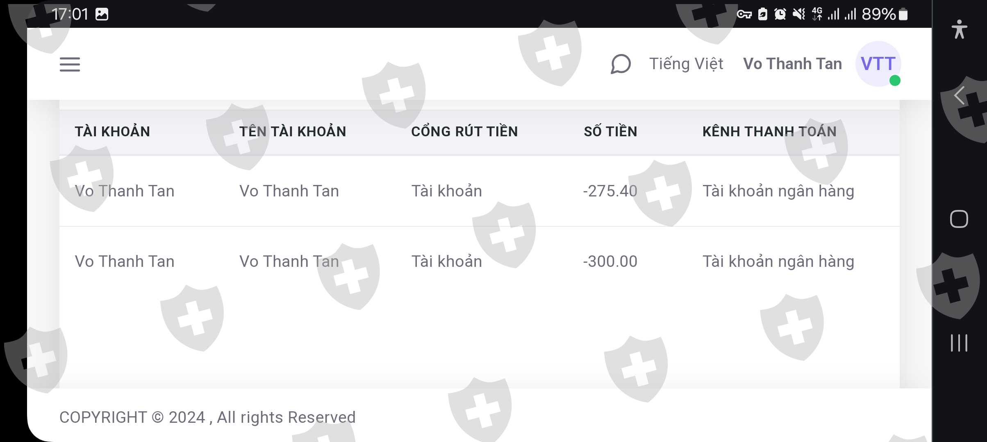
Task: Click the SỐ TIỀN column header
Action: [x=610, y=132]
